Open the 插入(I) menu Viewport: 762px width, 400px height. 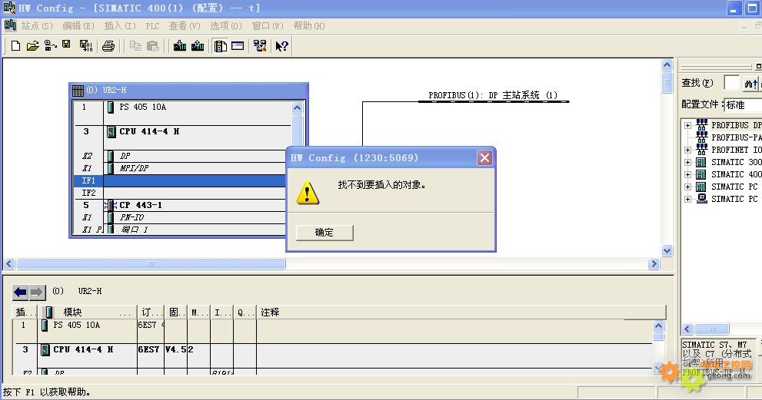120,26
